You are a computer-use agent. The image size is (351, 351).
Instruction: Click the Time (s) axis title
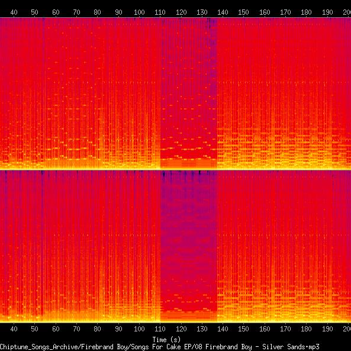coord(166,340)
